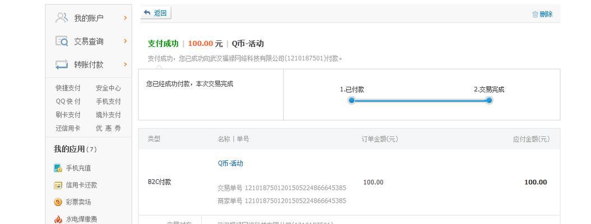Expand the 转账付款 arrow
This screenshot has height=224, width=591.
point(126,64)
